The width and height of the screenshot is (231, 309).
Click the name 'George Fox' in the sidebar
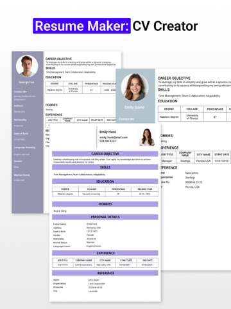(26, 82)
